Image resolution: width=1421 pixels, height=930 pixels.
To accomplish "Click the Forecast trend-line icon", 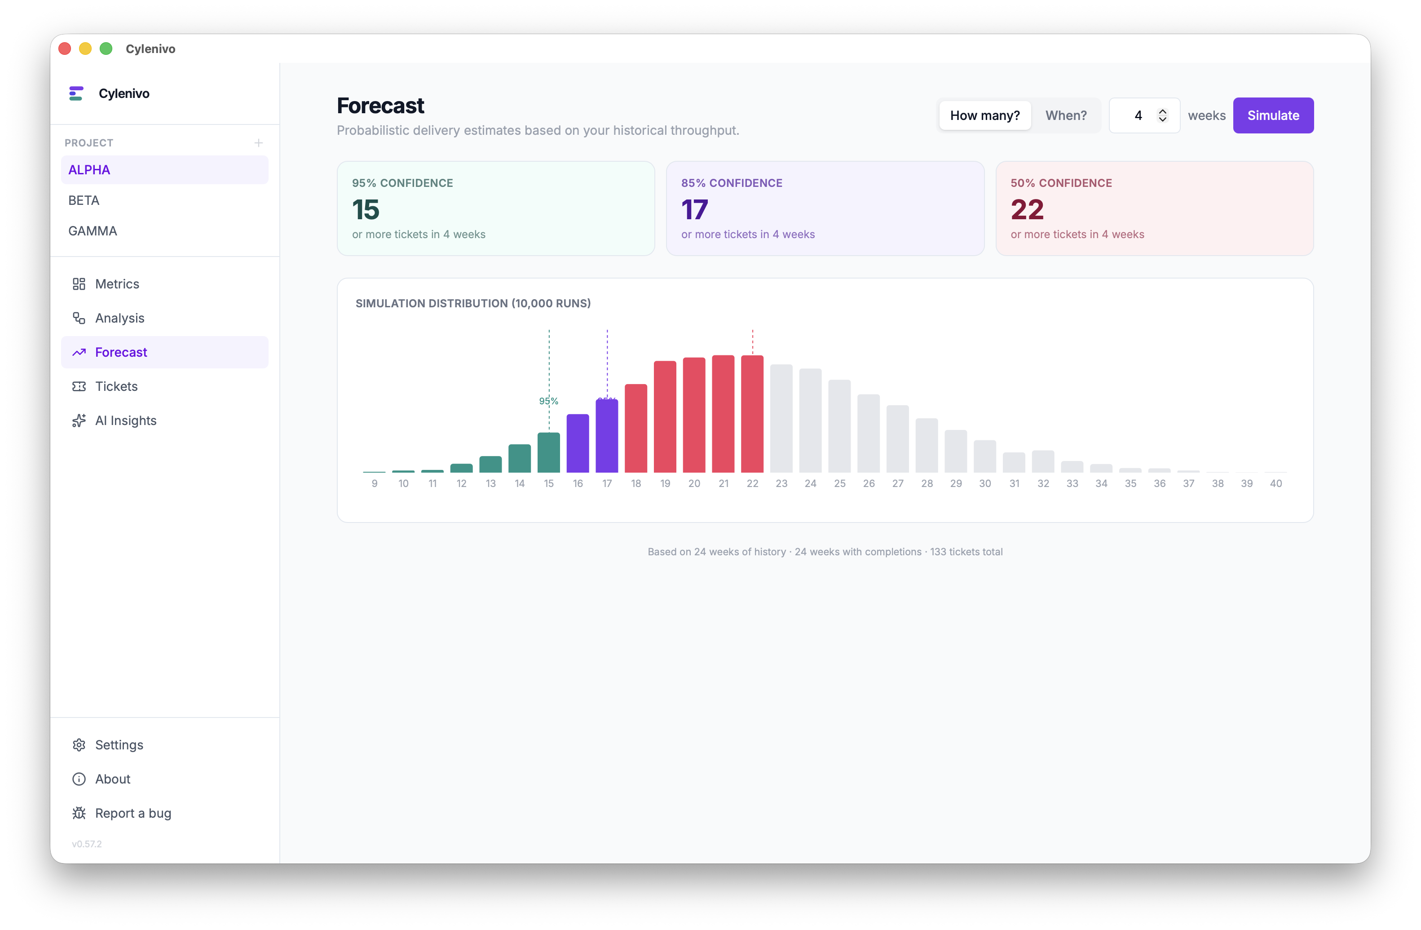I will pos(79,352).
